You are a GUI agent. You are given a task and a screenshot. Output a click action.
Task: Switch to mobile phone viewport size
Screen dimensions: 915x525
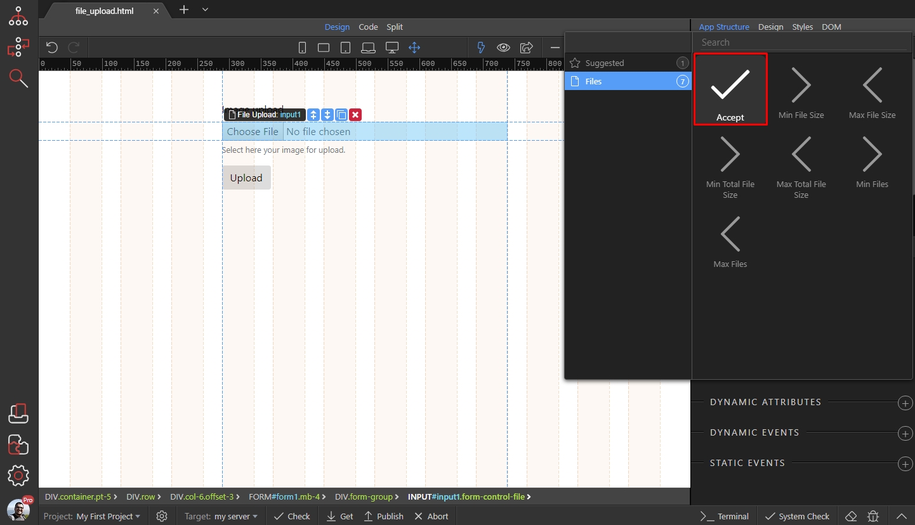pos(302,47)
